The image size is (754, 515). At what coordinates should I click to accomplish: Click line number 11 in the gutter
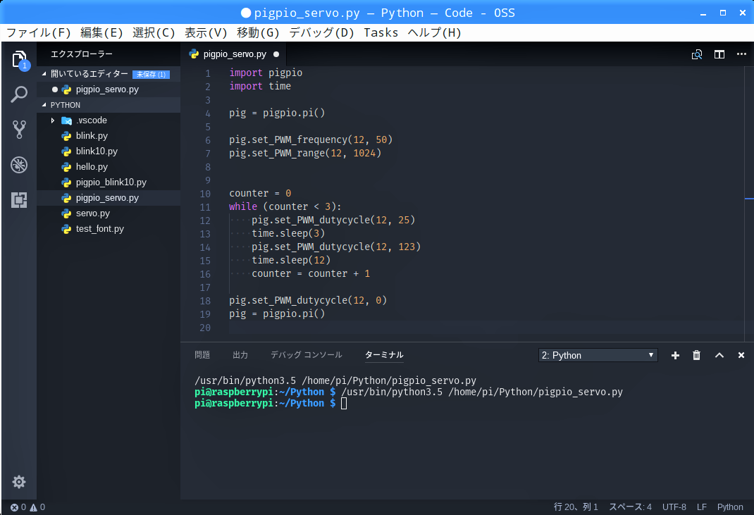click(x=205, y=207)
